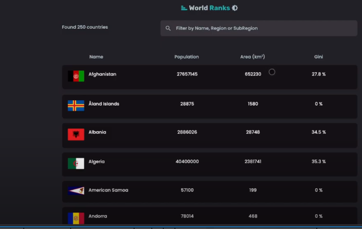Click area value 28748
This screenshot has height=229, width=362.
tap(253, 132)
